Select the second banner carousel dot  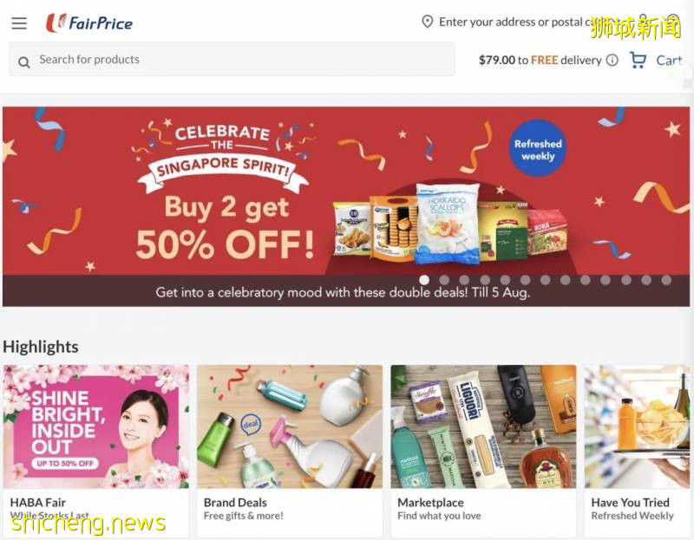(444, 280)
